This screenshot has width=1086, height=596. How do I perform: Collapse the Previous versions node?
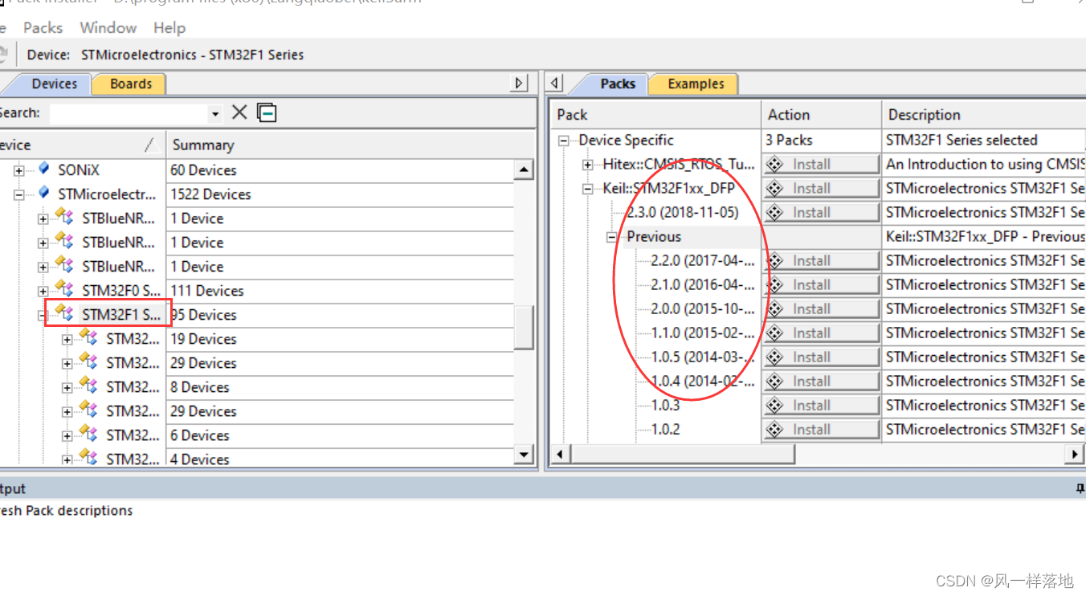coord(612,237)
